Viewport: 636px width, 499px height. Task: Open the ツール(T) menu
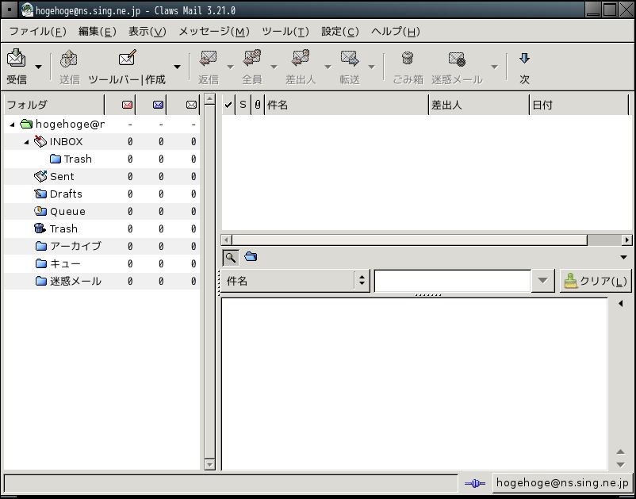click(x=285, y=32)
